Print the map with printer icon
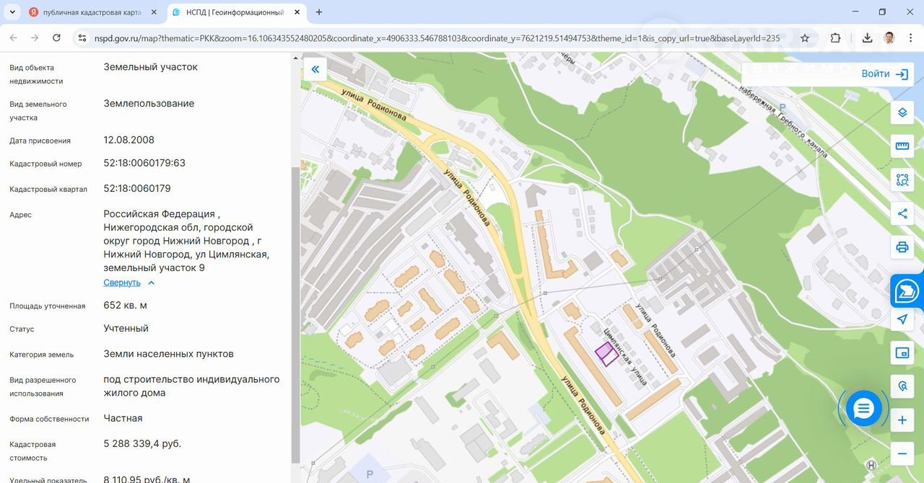This screenshot has width=924, height=483. click(x=902, y=247)
